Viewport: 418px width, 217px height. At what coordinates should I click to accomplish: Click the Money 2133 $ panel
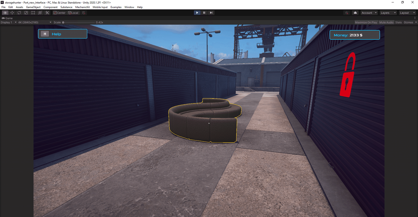[355, 35]
